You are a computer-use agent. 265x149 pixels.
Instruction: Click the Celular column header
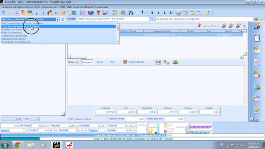pyautogui.click(x=190, y=31)
